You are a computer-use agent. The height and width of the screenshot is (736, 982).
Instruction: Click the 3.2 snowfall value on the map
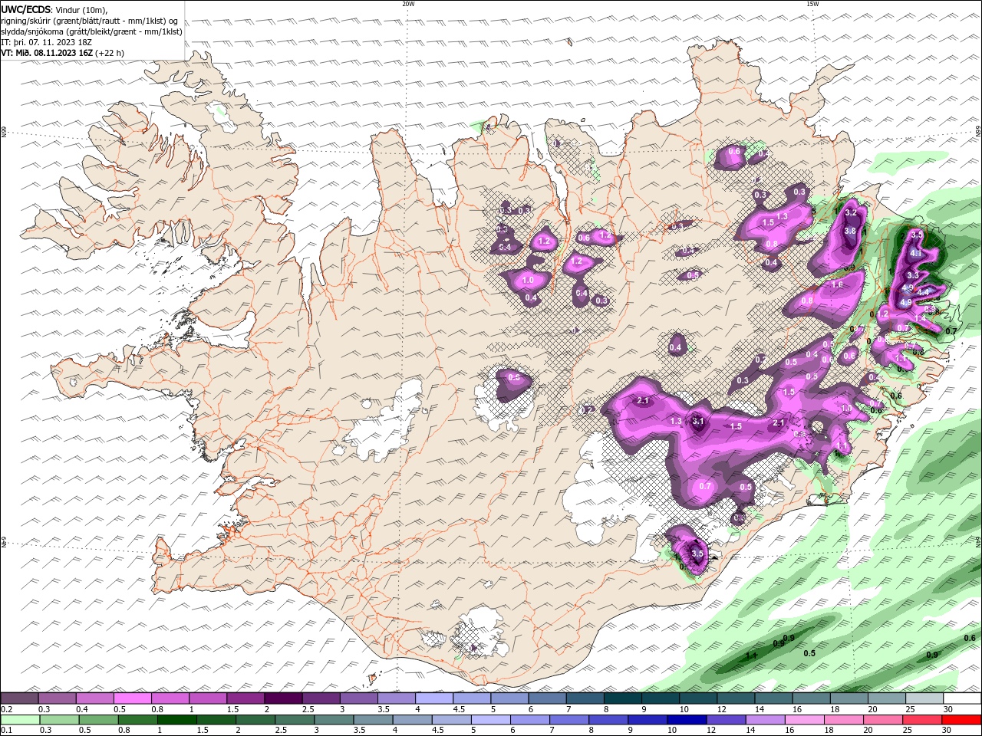point(851,213)
